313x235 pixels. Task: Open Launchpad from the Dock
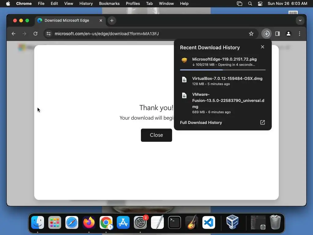coord(55,222)
